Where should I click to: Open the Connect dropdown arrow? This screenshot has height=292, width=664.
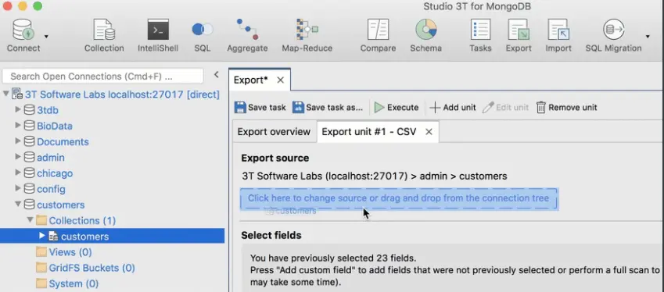coord(46,37)
